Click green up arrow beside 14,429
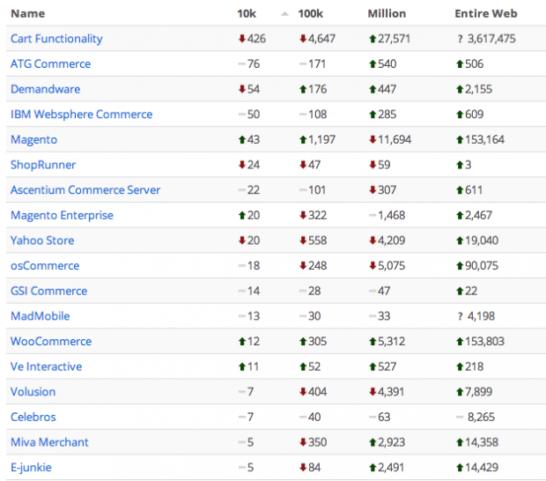 pos(460,468)
